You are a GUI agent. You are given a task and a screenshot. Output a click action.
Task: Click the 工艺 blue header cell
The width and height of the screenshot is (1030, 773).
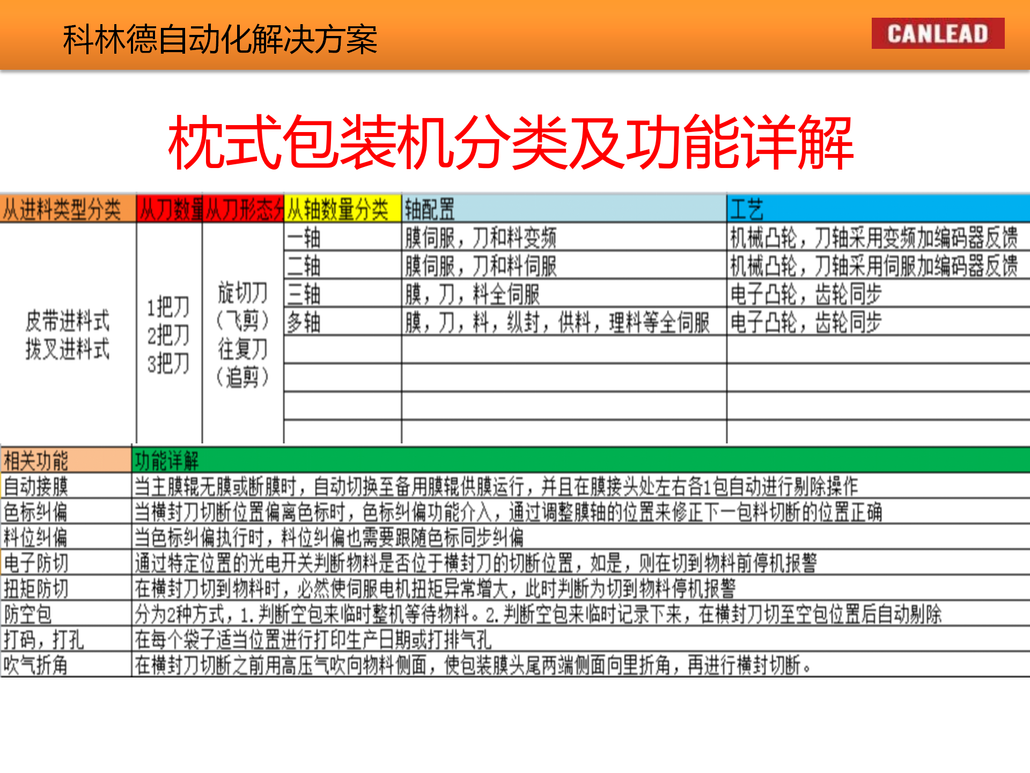pos(878,209)
